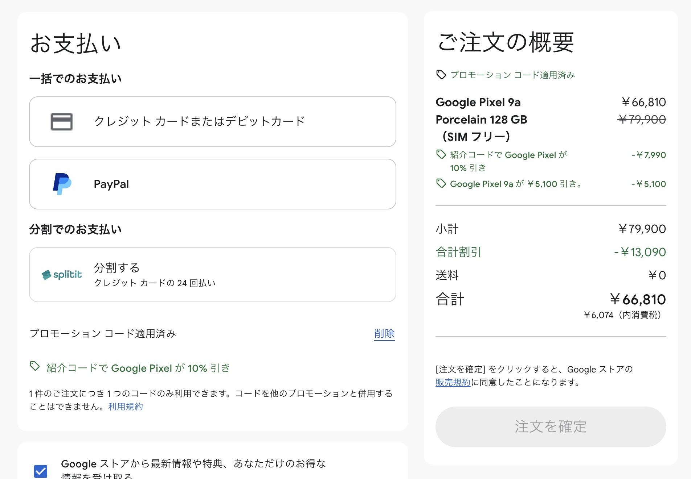Click the Google Pixel 9a product name
This screenshot has height=479, width=691.
coord(478,102)
